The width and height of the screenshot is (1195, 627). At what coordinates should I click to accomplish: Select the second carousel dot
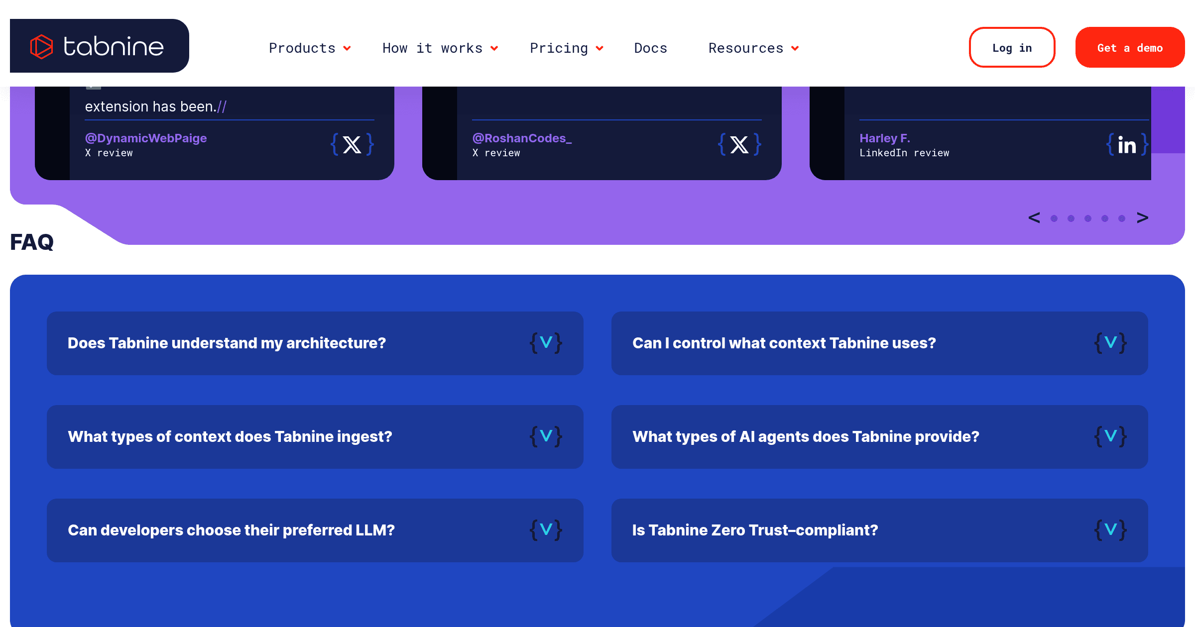[x=1071, y=218]
